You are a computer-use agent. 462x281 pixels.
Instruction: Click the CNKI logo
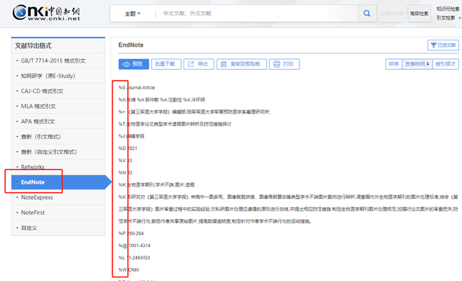46,13
